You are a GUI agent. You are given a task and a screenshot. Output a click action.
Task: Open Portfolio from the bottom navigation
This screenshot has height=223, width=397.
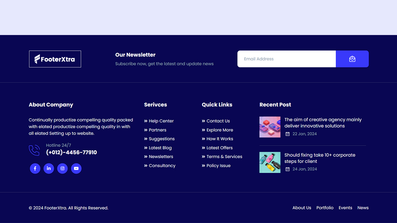pyautogui.click(x=325, y=208)
